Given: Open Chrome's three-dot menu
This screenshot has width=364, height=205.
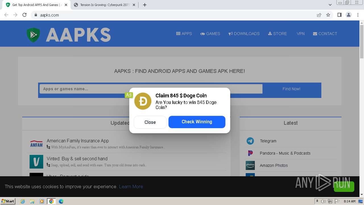Looking at the screenshot, I should coord(358,15).
